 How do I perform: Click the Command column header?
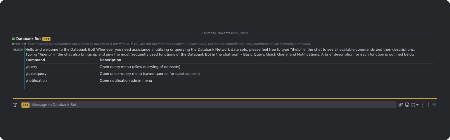point(36,60)
